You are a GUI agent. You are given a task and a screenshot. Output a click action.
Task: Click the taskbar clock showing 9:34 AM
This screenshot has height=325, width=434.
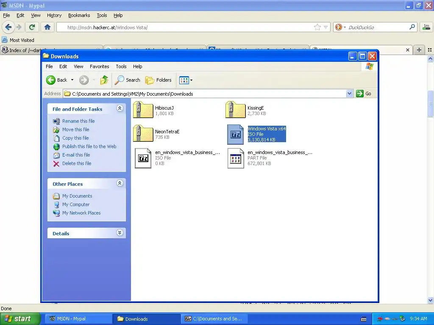click(x=418, y=319)
